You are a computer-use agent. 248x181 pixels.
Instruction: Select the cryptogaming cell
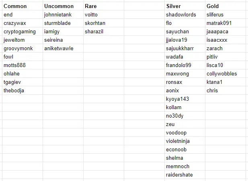click(x=23, y=31)
